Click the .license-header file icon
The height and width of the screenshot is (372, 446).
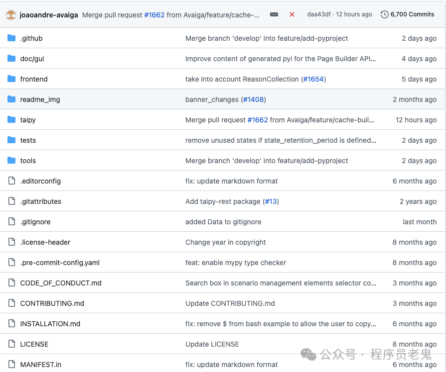pyautogui.click(x=11, y=242)
